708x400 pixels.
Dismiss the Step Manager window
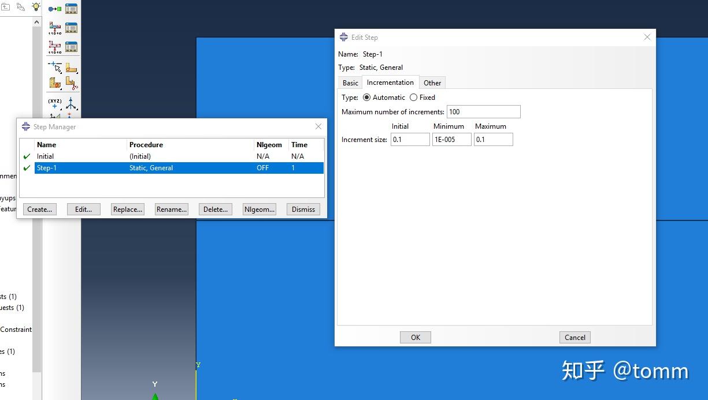(303, 209)
